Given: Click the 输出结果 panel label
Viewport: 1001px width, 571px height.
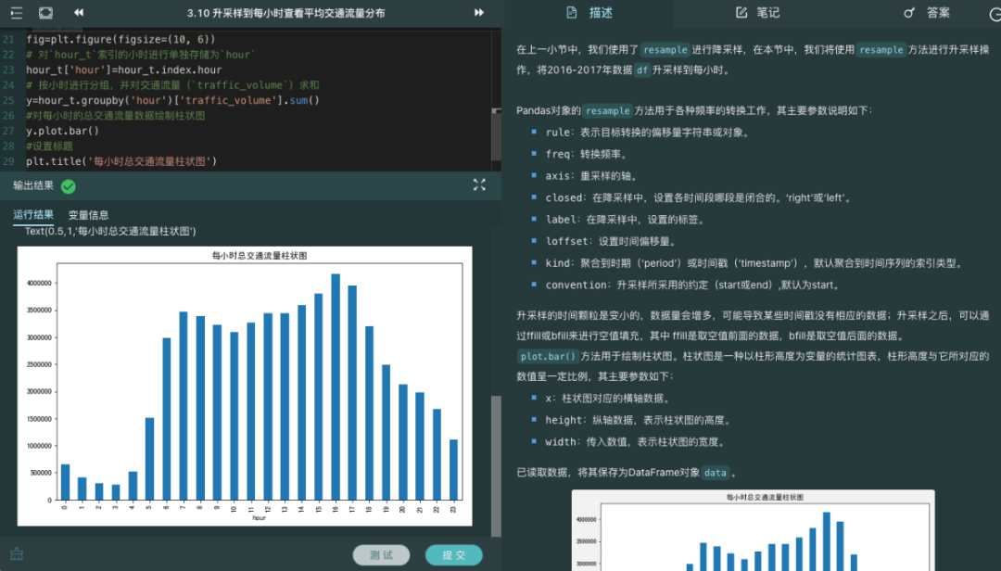Looking at the screenshot, I should tap(33, 186).
